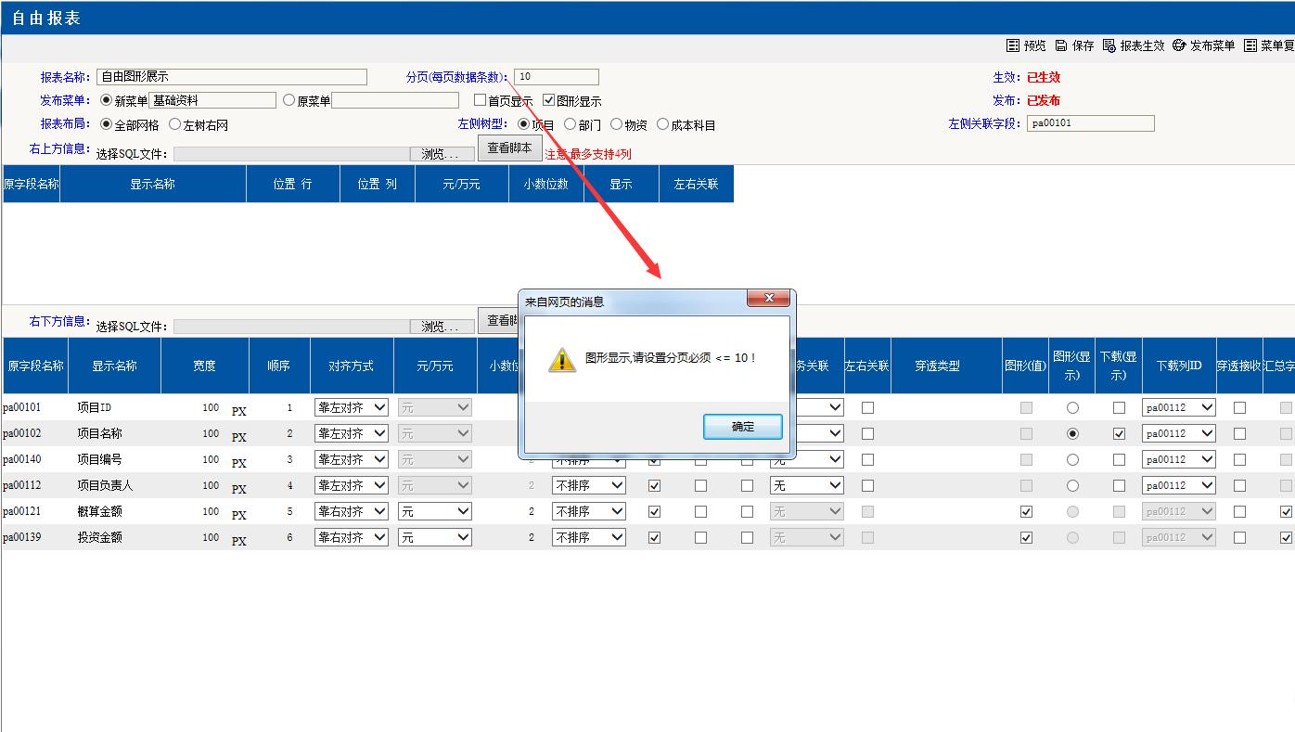Viewport: 1295px width, 732px height.
Task: Enable the 首页显示 checkbox
Action: pos(480,100)
